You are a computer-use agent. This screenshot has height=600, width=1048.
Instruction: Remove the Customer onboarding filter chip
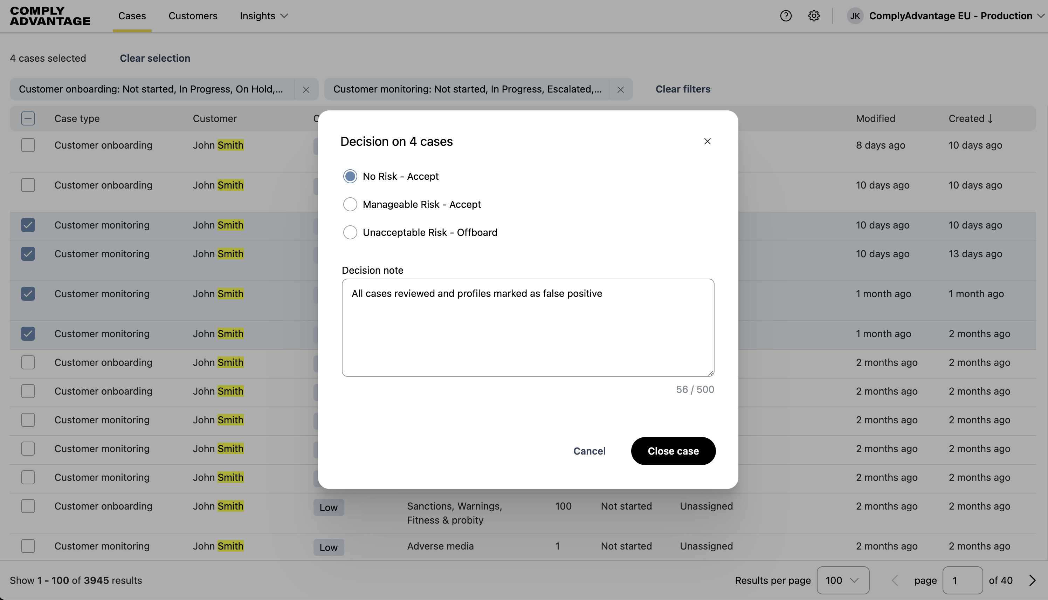[306, 89]
